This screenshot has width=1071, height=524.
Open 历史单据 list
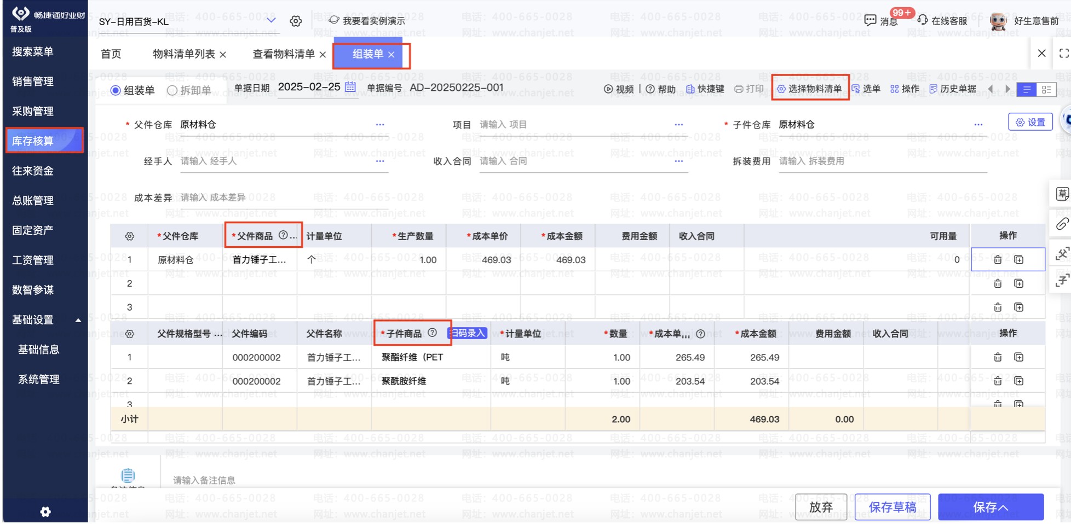tap(953, 89)
